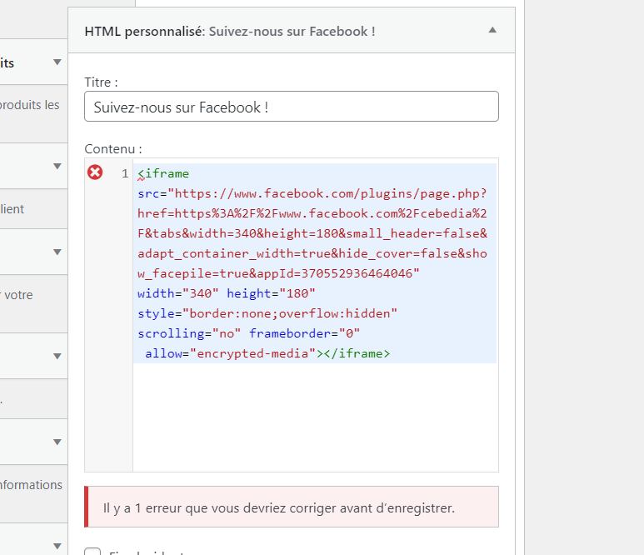Viewport: 644px width, 555px height.
Task: Expand the sidebar widget ending in 'its'
Action: (x=57, y=62)
